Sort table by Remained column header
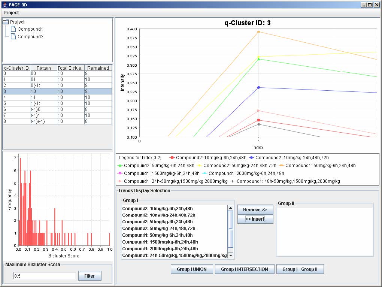The height and width of the screenshot is (287, 382). click(x=98, y=68)
